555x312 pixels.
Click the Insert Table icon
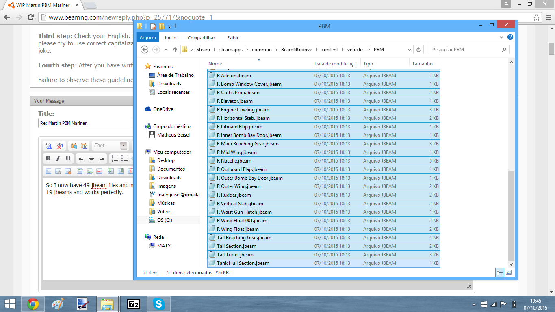(48, 171)
